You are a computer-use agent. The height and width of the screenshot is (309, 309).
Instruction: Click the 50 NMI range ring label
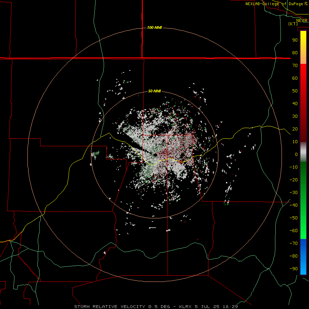click(x=154, y=91)
